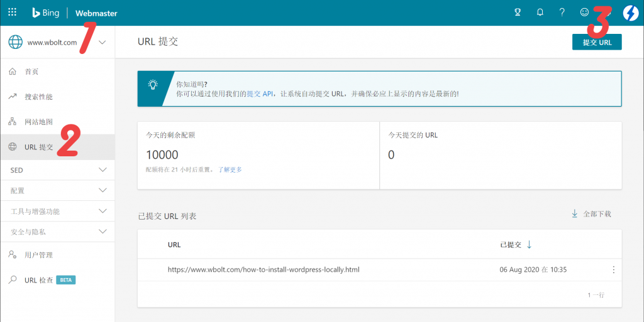Open the apps grid launcher icon
Viewport: 644px width, 322px height.
[13, 13]
